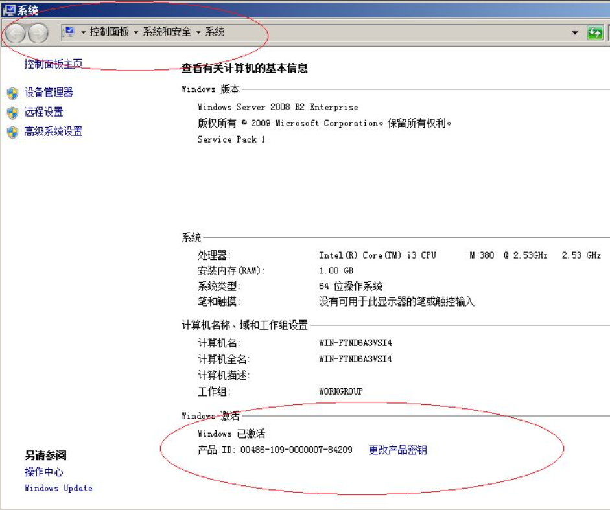Viewport: 610px width, 510px height.
Task: Select 系统和安全 in the breadcrumb path
Action: pos(167,32)
